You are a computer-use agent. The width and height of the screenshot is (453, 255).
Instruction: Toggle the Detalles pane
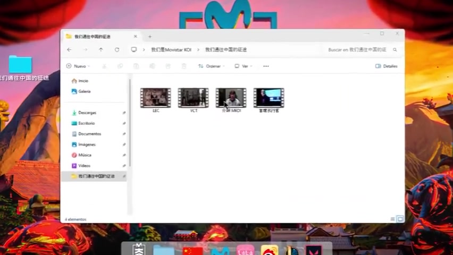pyautogui.click(x=387, y=66)
